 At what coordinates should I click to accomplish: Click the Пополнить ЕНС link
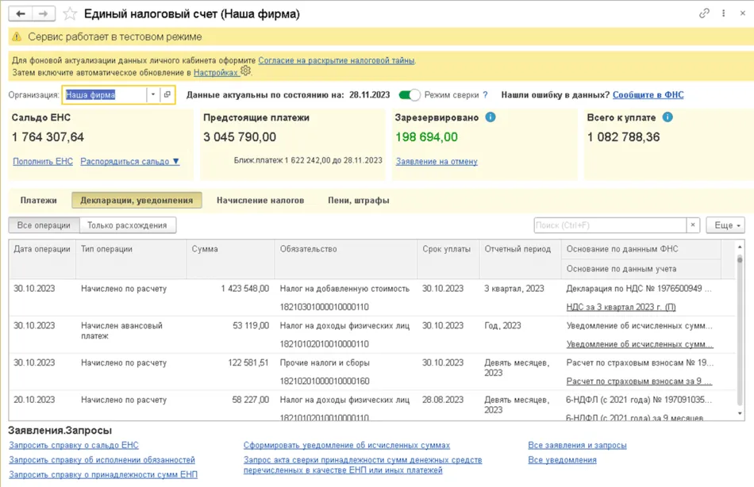point(43,161)
